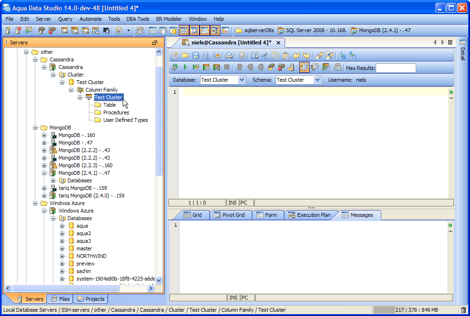Open the DBA Tools menu
470x316 pixels.
pos(138,19)
